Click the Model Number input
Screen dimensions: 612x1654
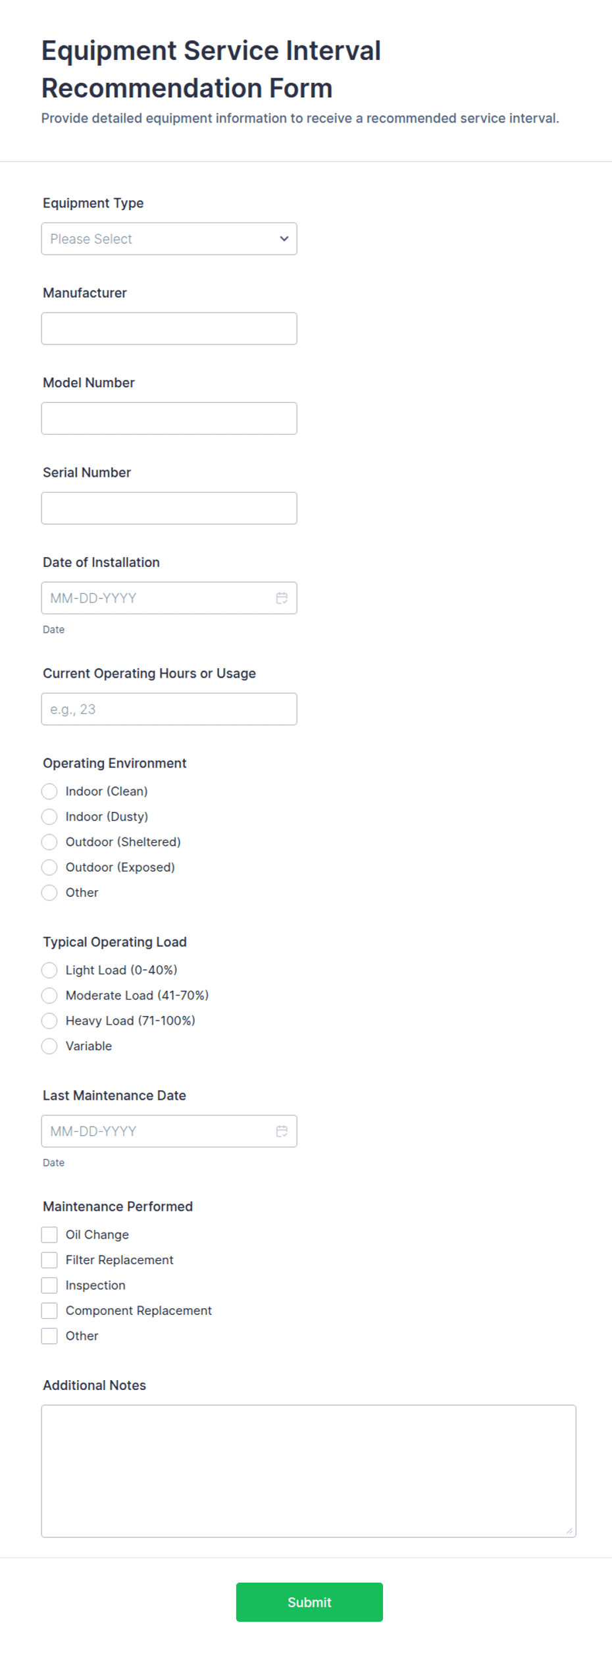pyautogui.click(x=169, y=419)
